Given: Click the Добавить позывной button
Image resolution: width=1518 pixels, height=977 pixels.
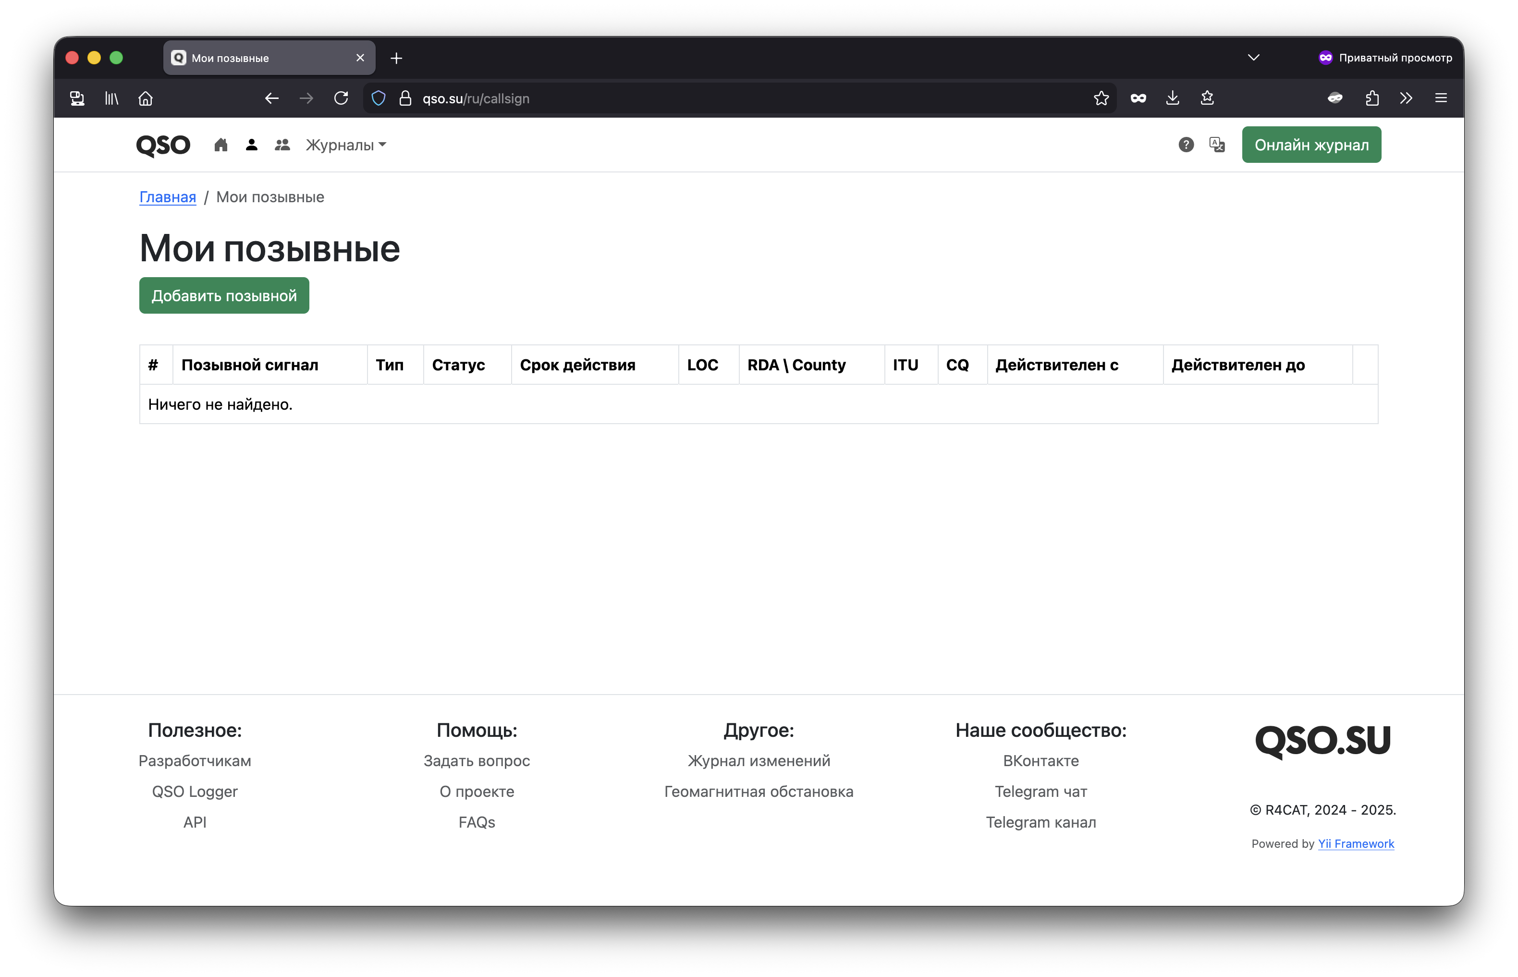Looking at the screenshot, I should 224,295.
